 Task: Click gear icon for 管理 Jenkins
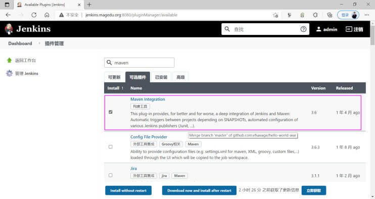[x=9, y=73]
